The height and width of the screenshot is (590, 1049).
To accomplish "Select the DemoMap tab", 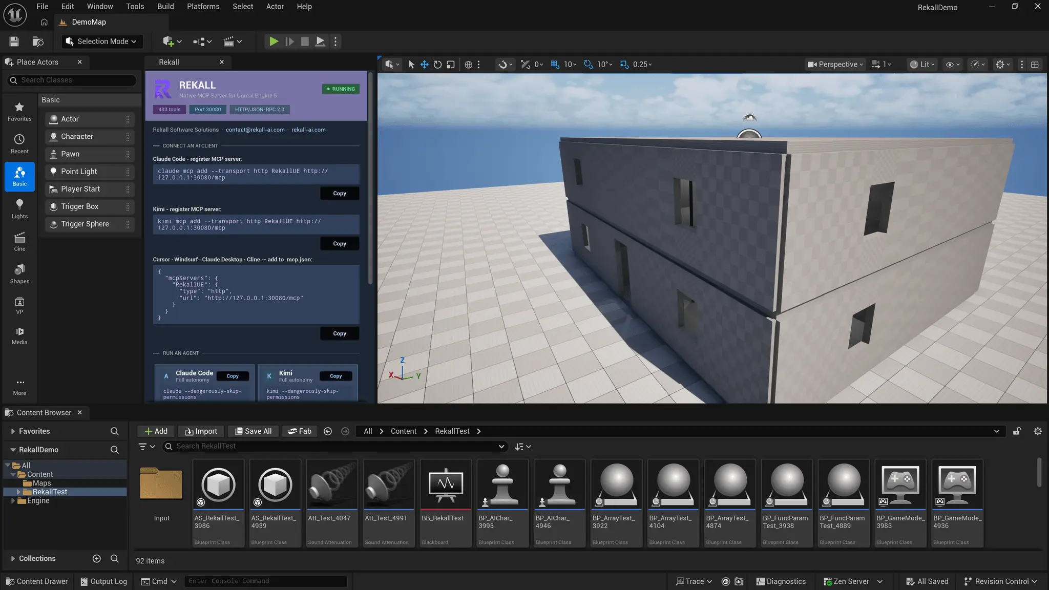I will coord(89,22).
